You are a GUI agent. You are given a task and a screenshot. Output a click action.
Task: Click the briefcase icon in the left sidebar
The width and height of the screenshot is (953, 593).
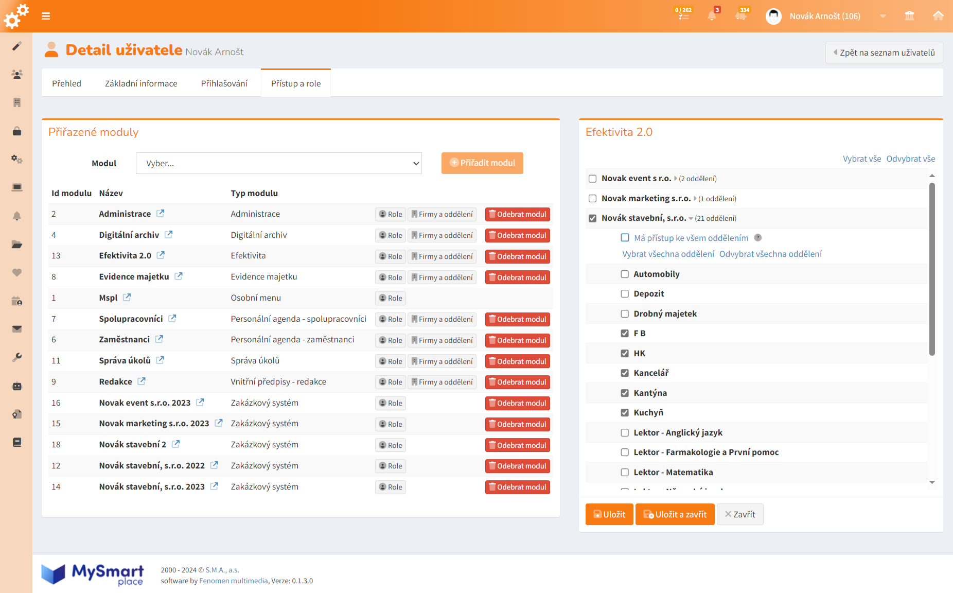pos(17,131)
